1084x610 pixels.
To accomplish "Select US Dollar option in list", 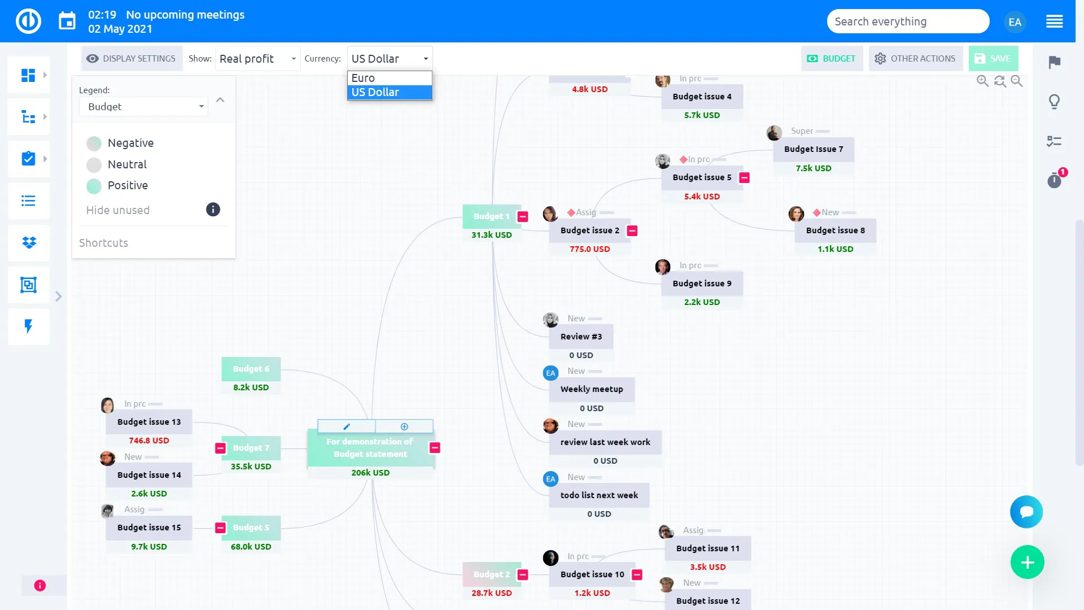I will 389,92.
